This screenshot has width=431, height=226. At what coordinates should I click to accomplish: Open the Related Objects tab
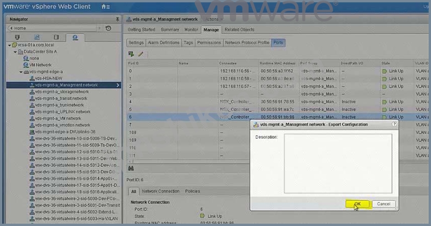coord(239,29)
